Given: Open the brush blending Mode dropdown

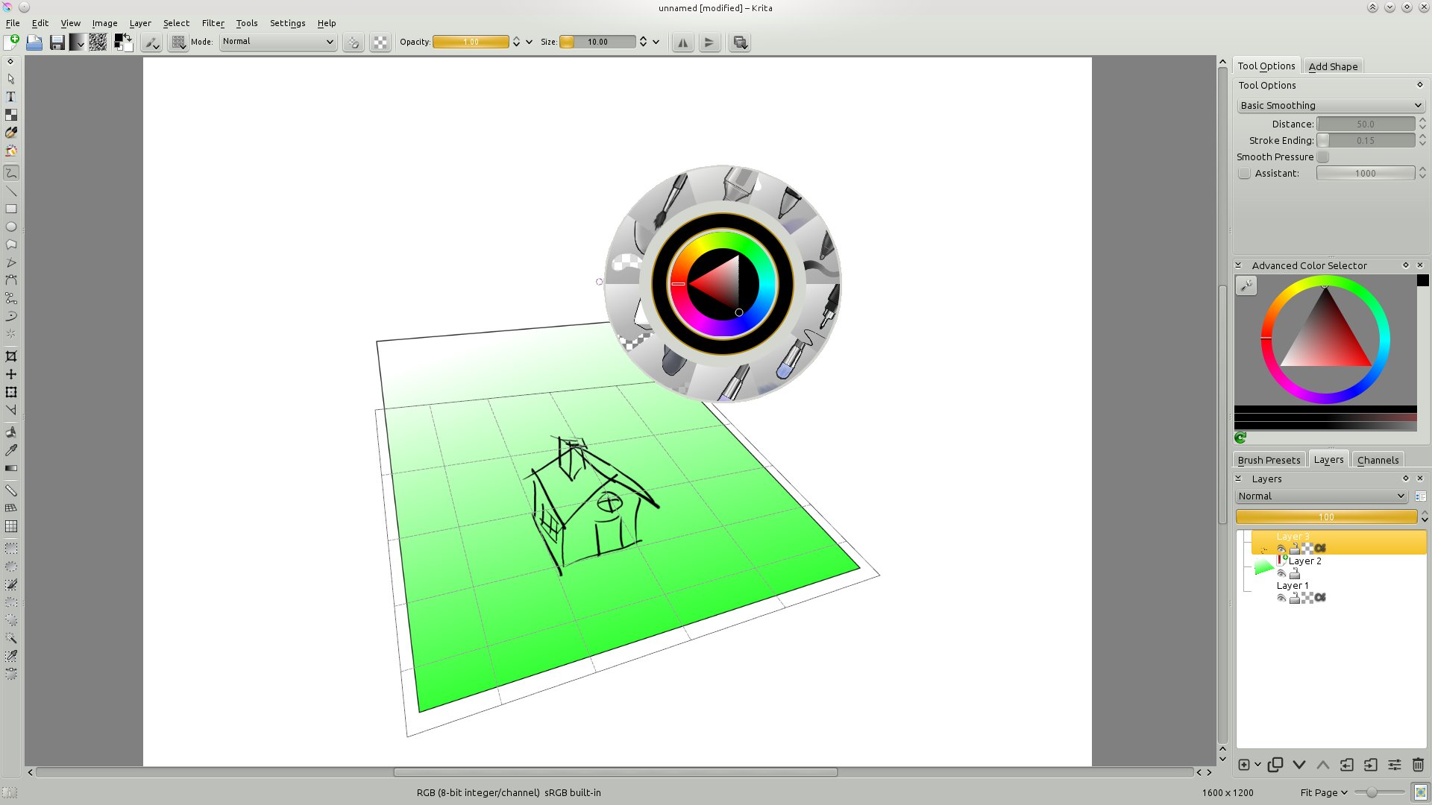Looking at the screenshot, I should [277, 42].
